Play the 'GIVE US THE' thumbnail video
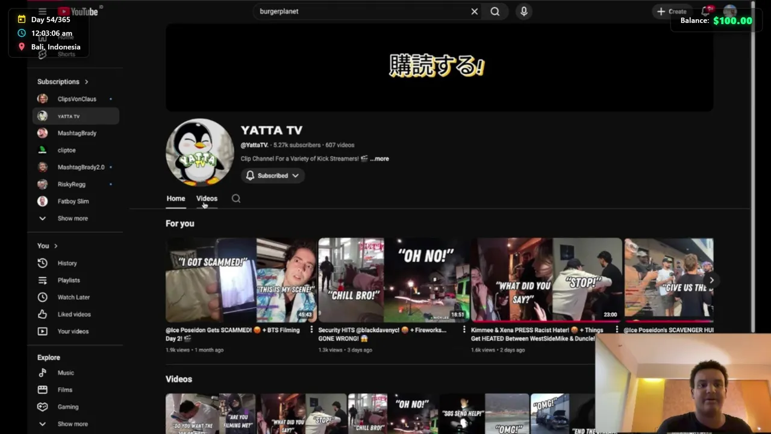 pos(669,280)
